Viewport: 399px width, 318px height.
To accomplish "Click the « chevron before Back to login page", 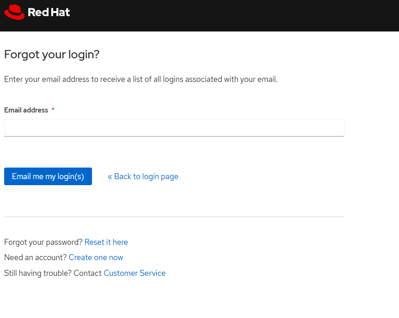I will [110, 176].
